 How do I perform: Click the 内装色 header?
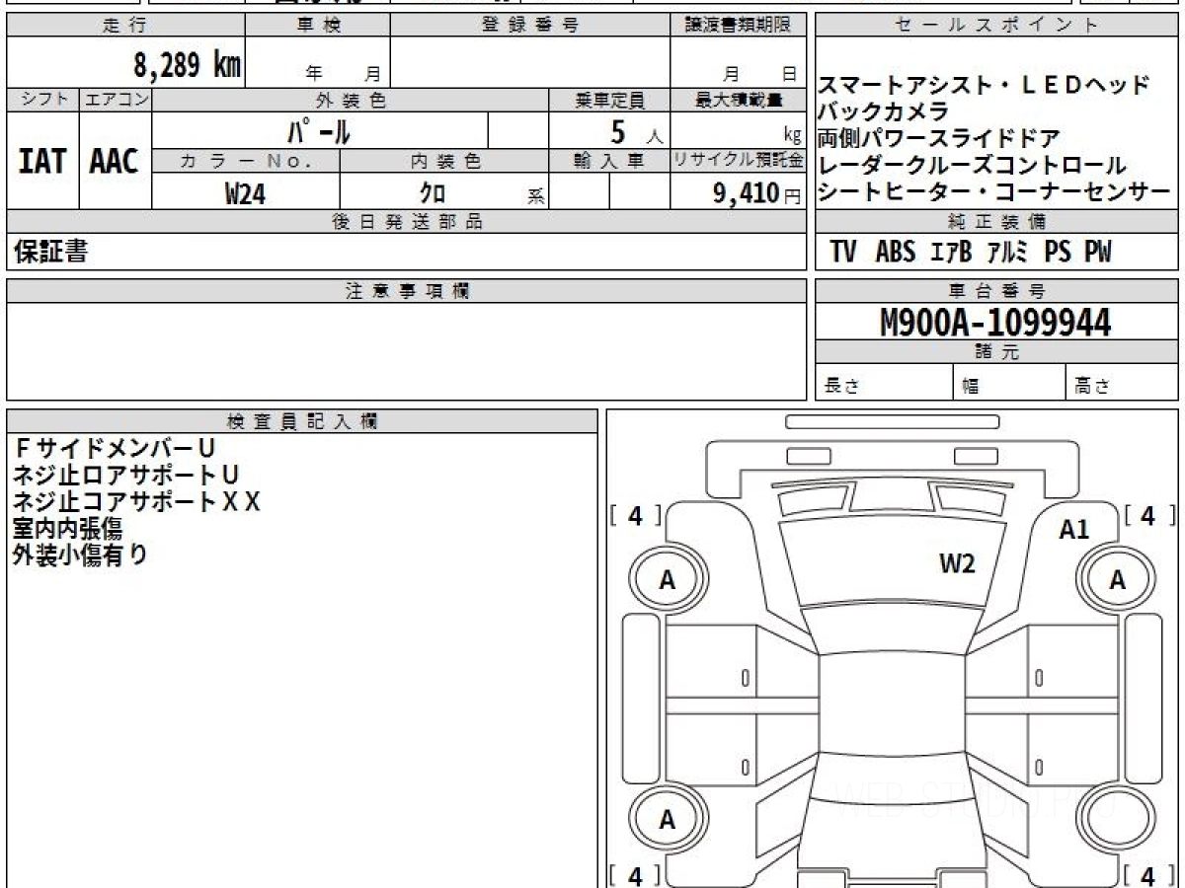[444, 161]
